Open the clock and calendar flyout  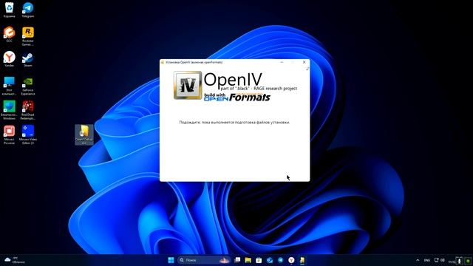(x=455, y=260)
